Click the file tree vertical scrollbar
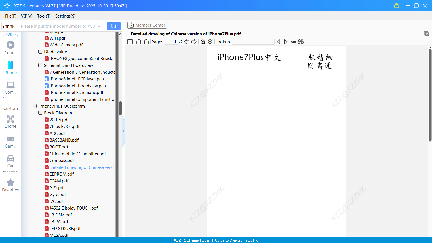This screenshot has width=432, height=243. click(x=120, y=108)
